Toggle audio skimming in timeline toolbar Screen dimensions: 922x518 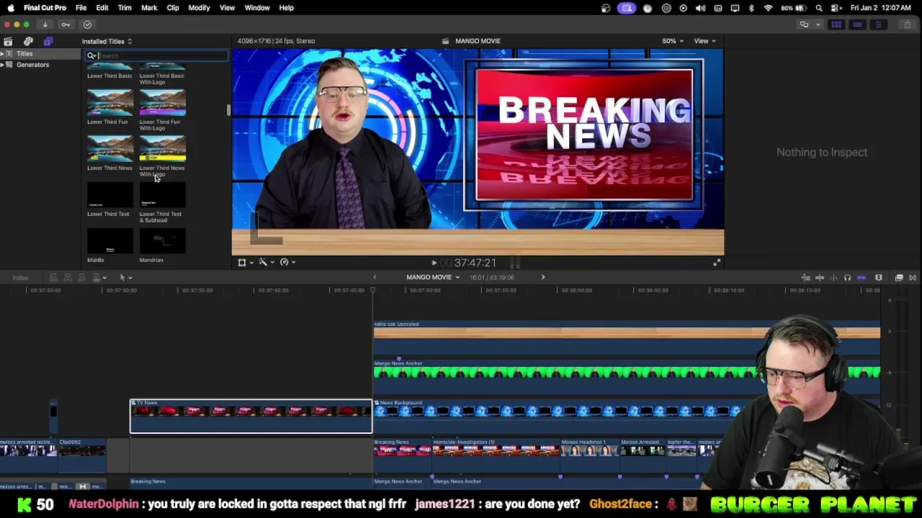click(833, 278)
